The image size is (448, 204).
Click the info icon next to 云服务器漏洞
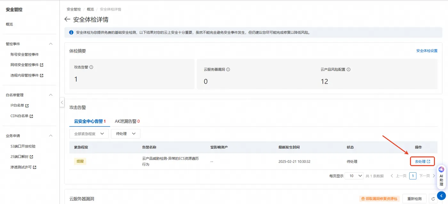pyautogui.click(x=228, y=69)
